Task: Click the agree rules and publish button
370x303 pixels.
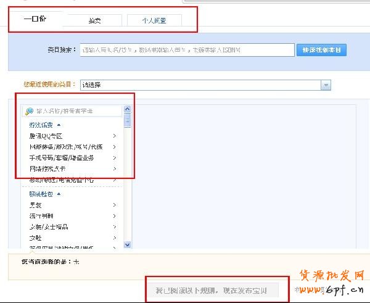Action: tap(212, 290)
